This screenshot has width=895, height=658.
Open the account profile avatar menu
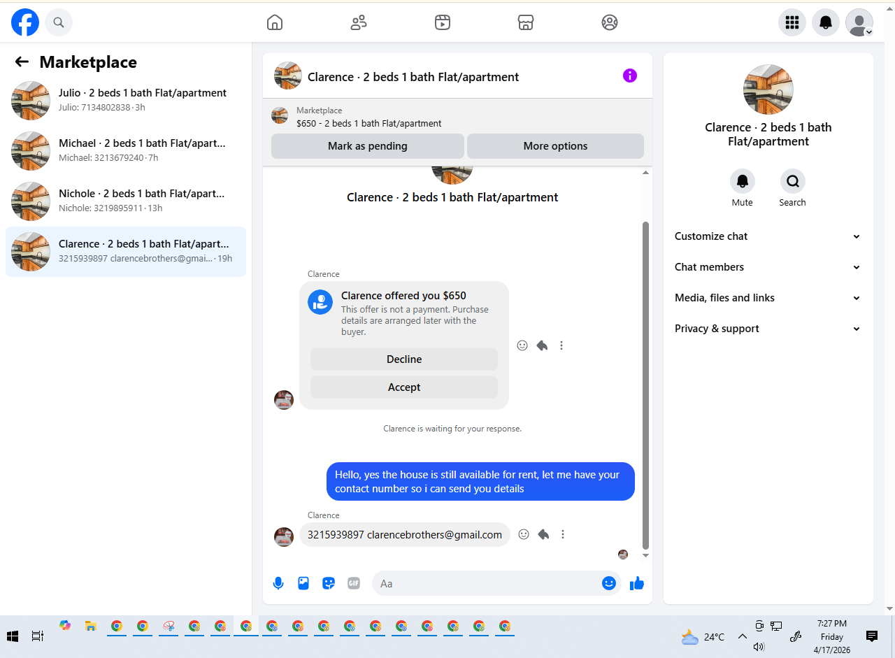pyautogui.click(x=859, y=22)
